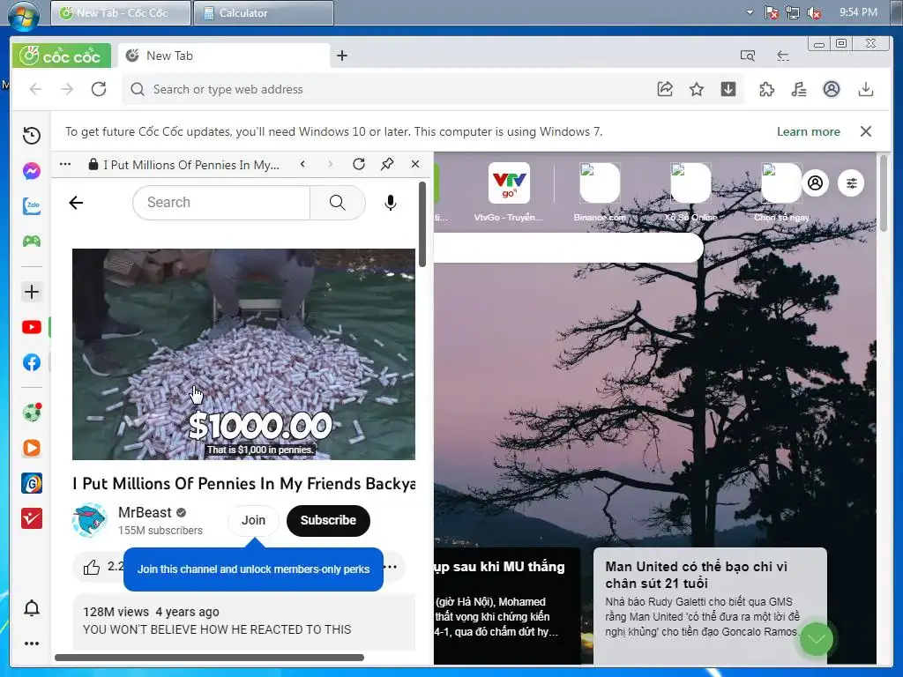
Task: Add a new sidebar app with plus icon
Action: (x=32, y=292)
